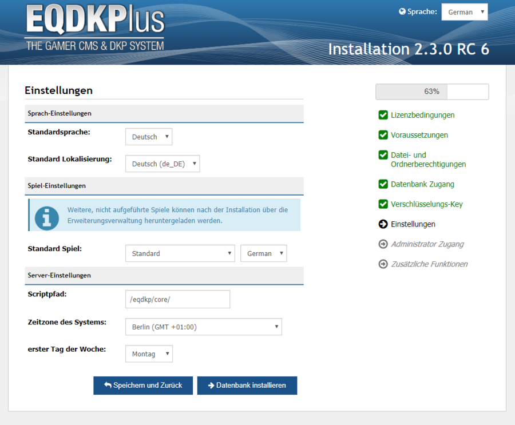Click the 63% progress bar

[431, 92]
